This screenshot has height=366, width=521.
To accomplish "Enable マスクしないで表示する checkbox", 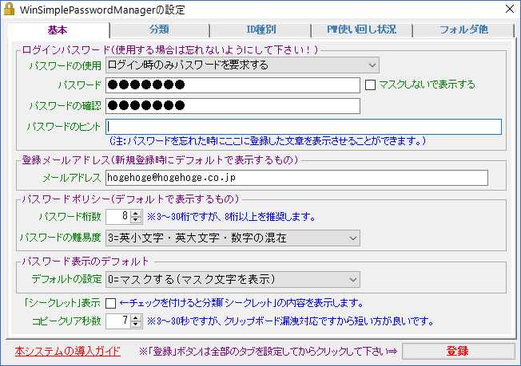I will point(370,85).
